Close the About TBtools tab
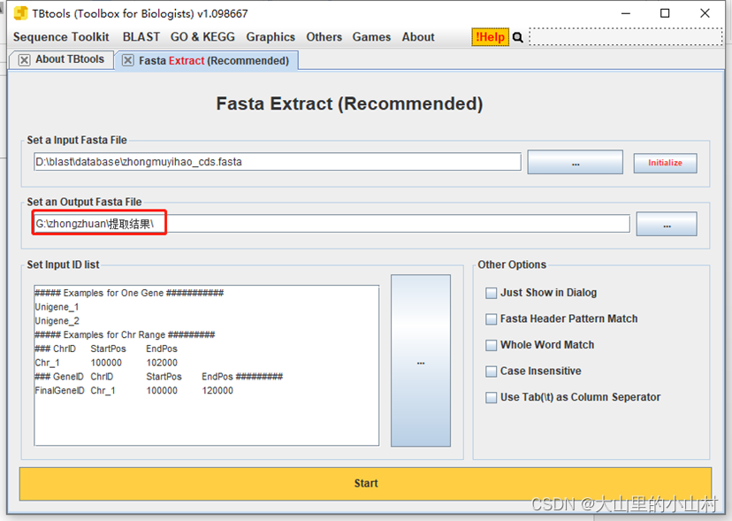 (x=24, y=60)
